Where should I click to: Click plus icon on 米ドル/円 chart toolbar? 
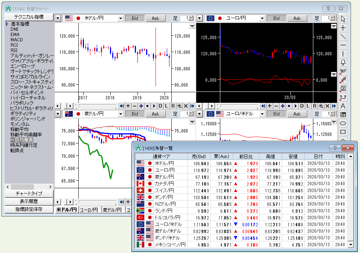128,106
